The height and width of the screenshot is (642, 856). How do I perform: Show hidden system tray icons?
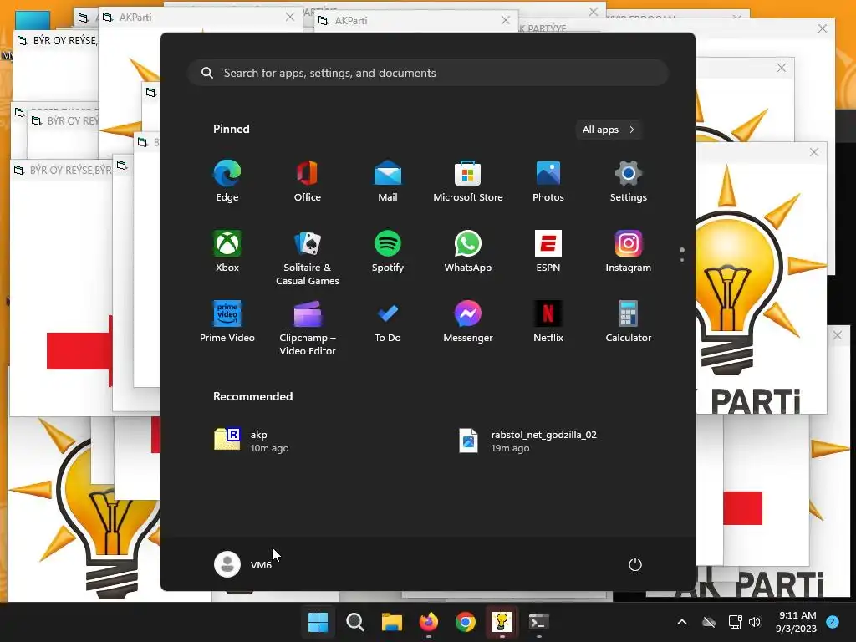pos(682,622)
